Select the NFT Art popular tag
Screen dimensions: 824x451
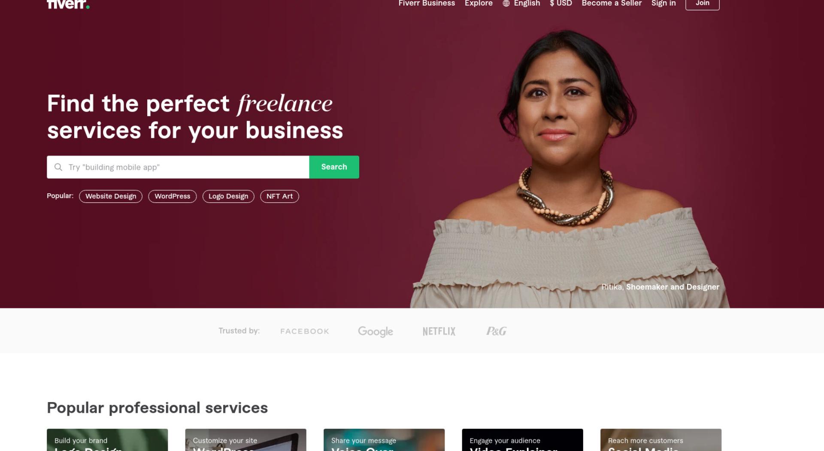(279, 196)
